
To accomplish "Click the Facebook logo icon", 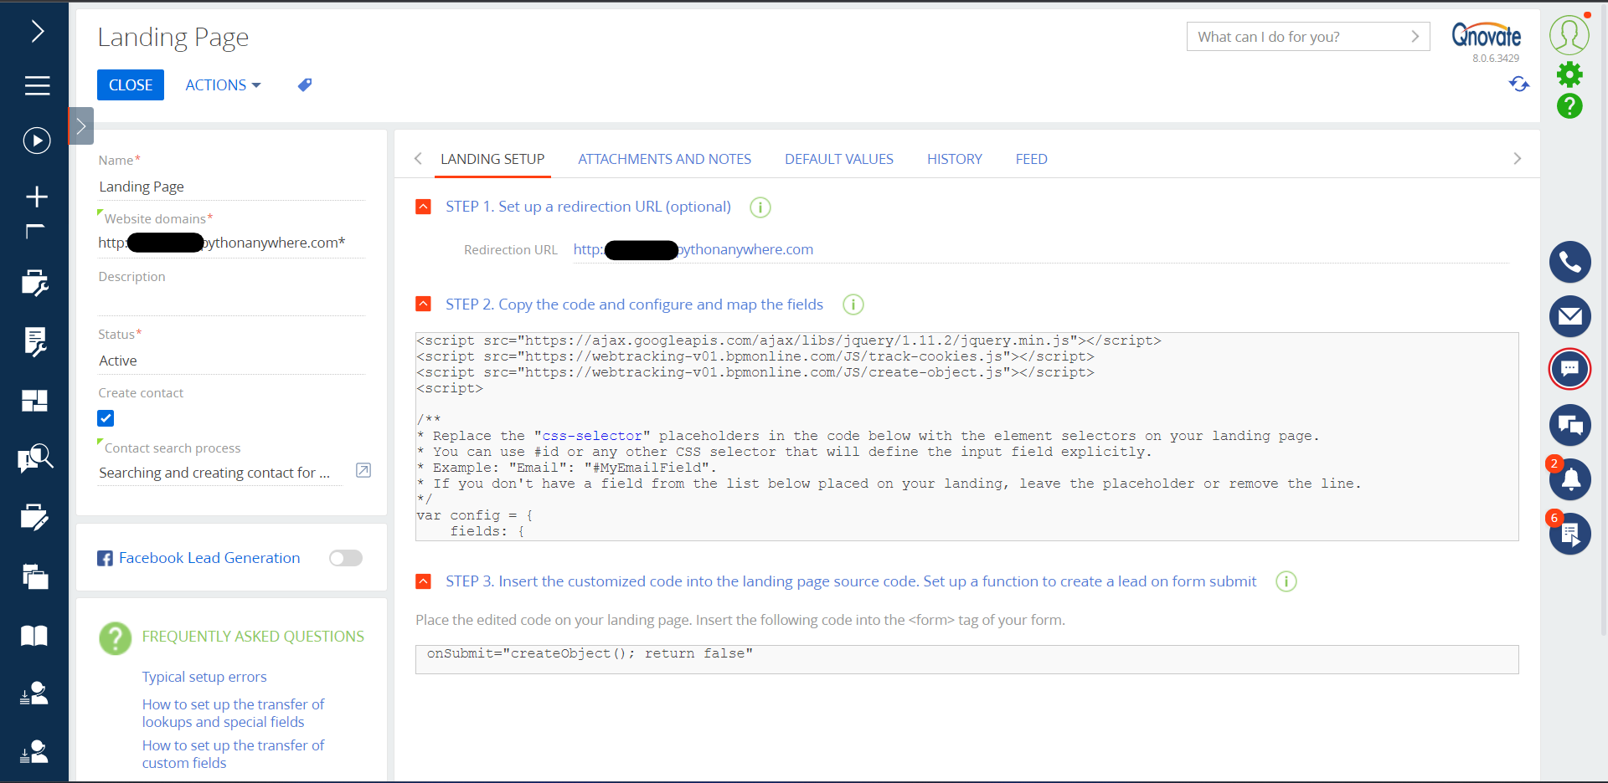I will [x=105, y=559].
